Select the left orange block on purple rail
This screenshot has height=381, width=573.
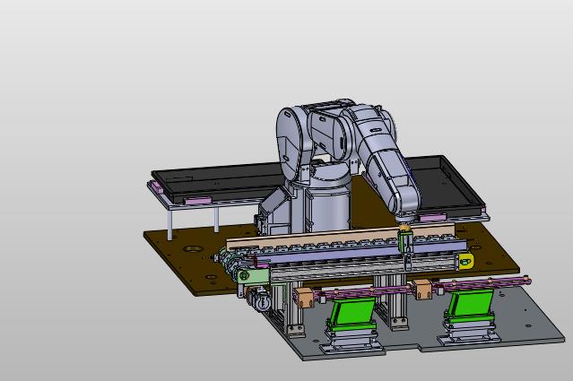point(304,297)
